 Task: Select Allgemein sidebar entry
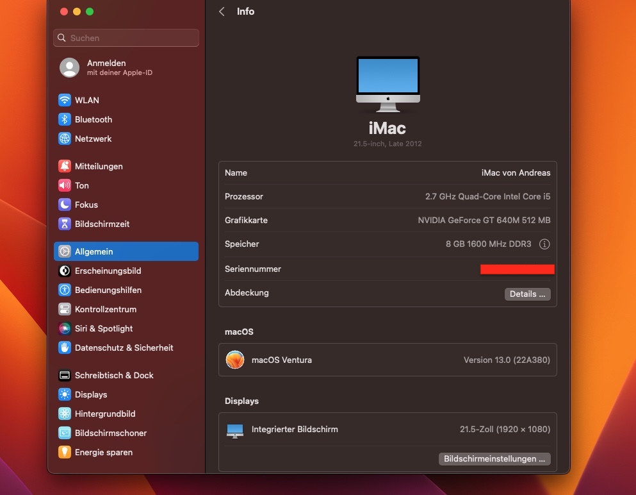(x=126, y=251)
